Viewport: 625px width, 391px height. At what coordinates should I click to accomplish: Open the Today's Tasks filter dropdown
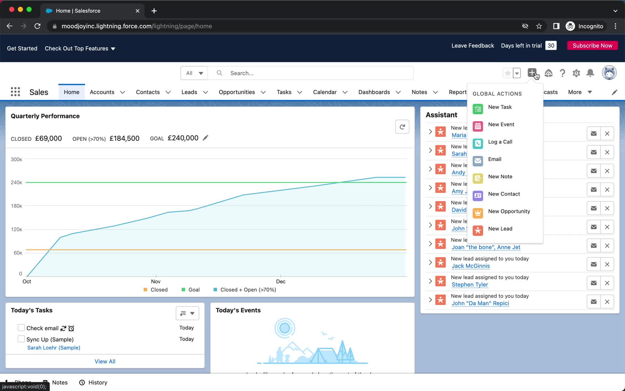pos(187,313)
